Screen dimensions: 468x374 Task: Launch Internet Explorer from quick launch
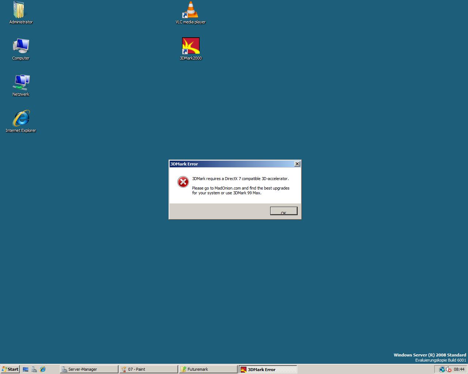(x=43, y=369)
